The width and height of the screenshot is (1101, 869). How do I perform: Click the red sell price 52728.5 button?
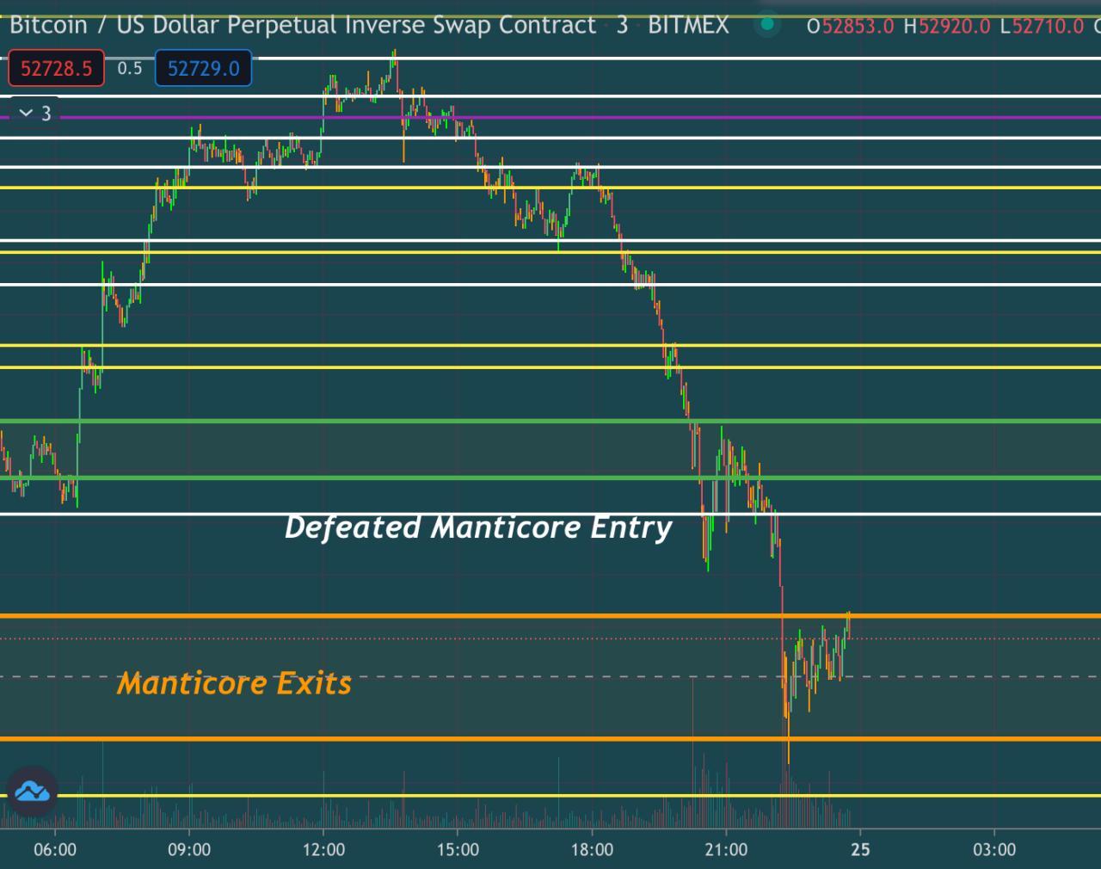pyautogui.click(x=56, y=68)
